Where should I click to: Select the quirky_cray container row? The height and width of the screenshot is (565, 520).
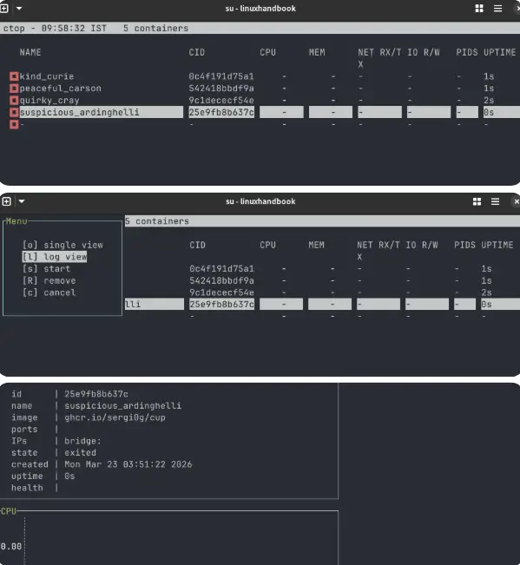(x=265, y=100)
